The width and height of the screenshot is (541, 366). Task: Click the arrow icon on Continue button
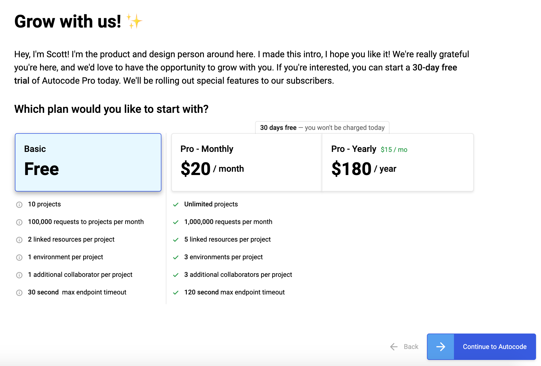click(441, 347)
